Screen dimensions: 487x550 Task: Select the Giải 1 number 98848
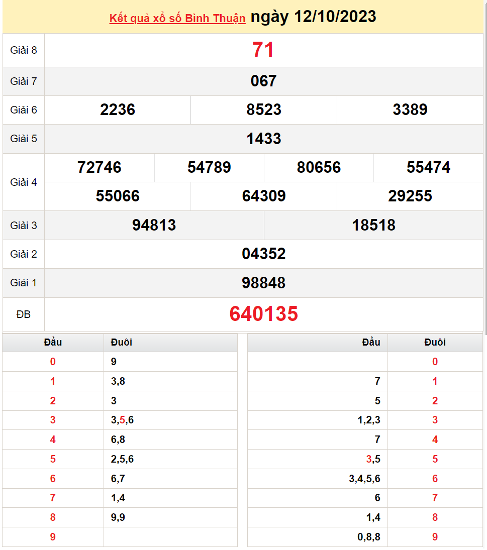(x=263, y=283)
